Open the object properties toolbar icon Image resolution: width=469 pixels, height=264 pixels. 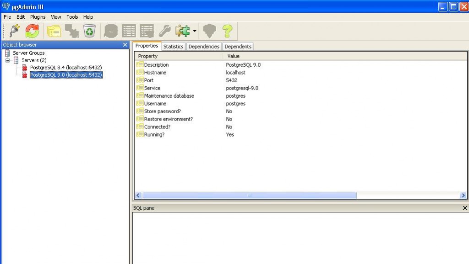click(54, 31)
